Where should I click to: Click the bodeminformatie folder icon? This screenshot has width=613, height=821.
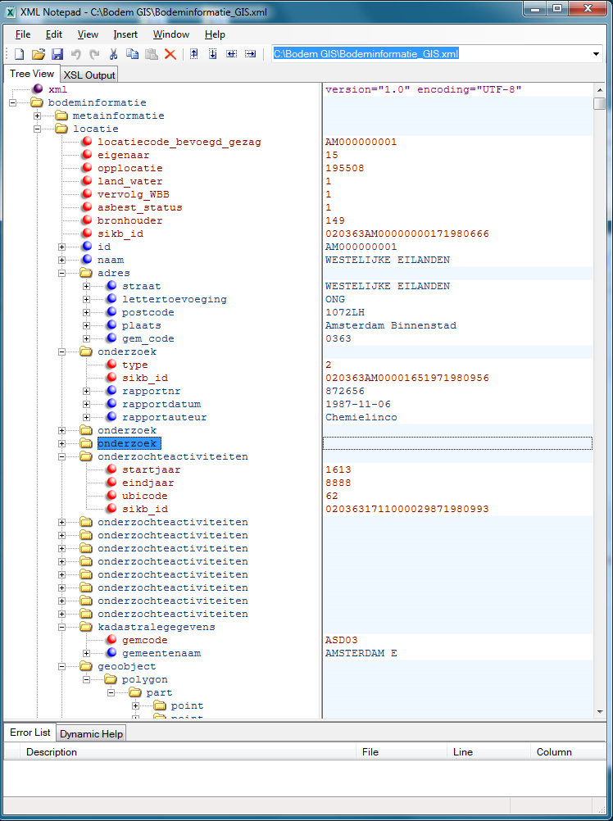point(37,102)
